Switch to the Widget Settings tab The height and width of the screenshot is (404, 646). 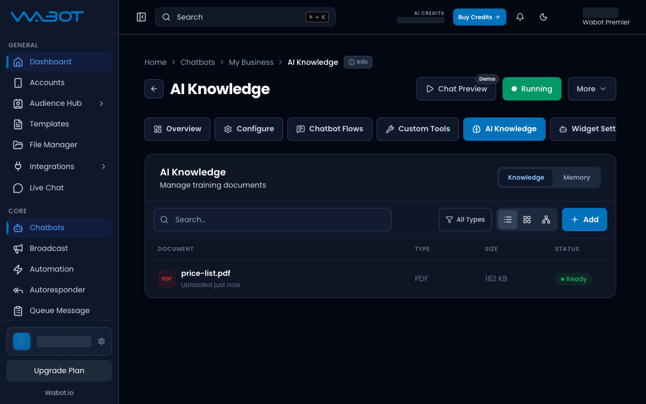pyautogui.click(x=583, y=129)
